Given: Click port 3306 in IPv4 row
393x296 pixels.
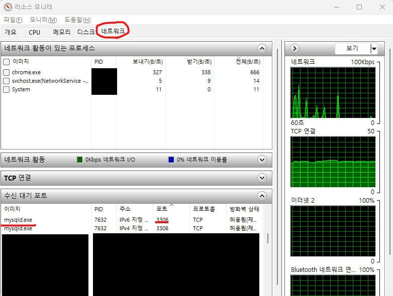Looking at the screenshot, I should point(162,228).
